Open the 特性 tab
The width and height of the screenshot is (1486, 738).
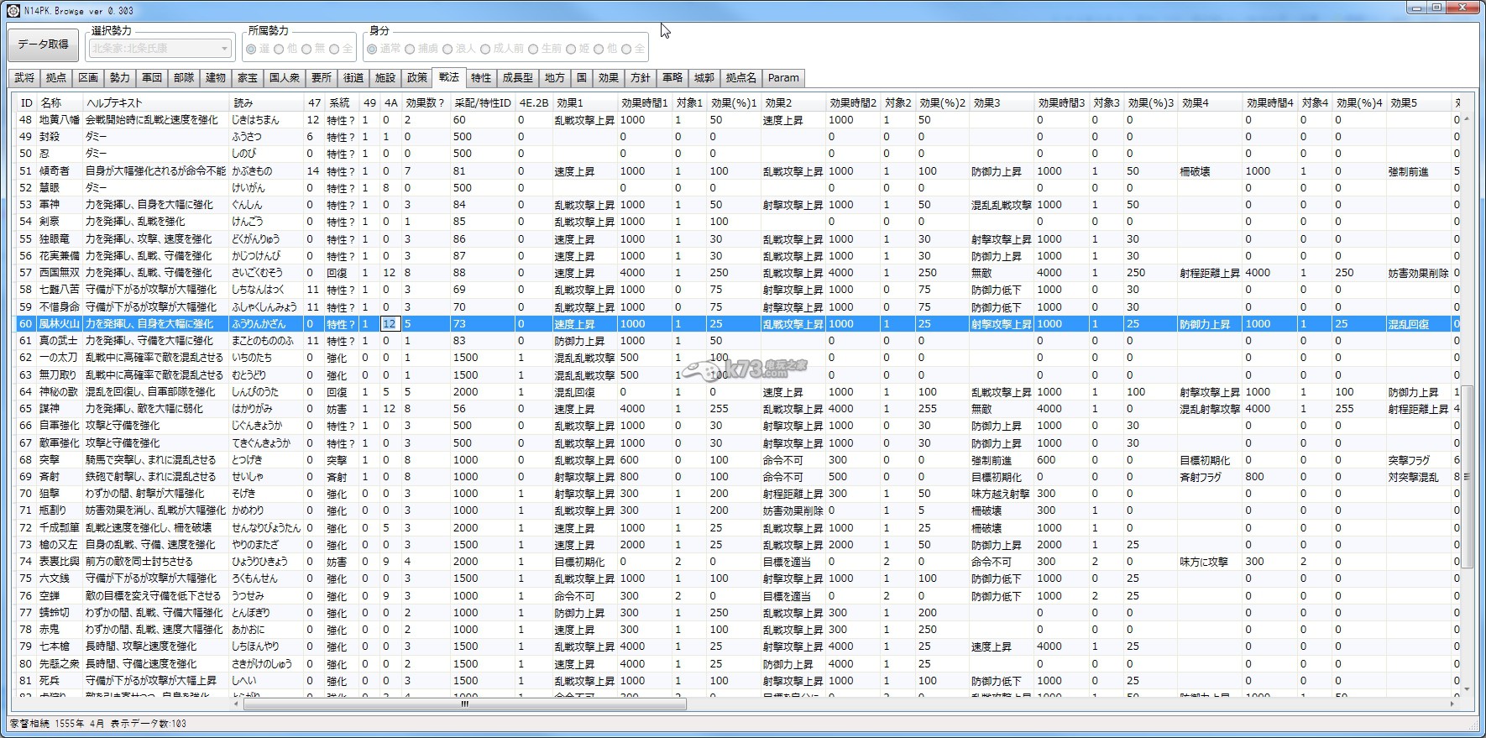click(481, 78)
